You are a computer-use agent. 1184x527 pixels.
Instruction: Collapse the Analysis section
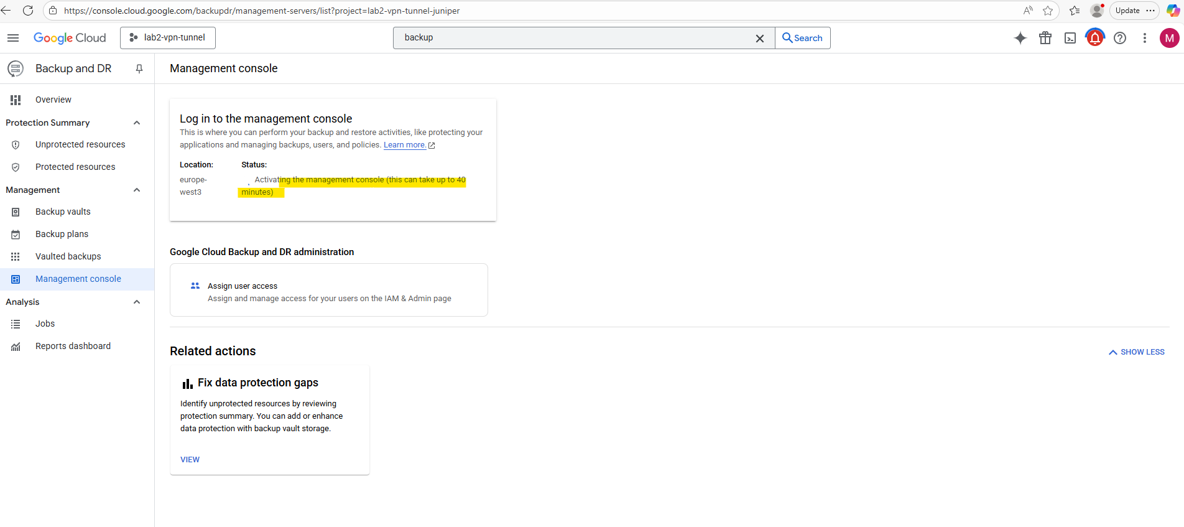137,302
